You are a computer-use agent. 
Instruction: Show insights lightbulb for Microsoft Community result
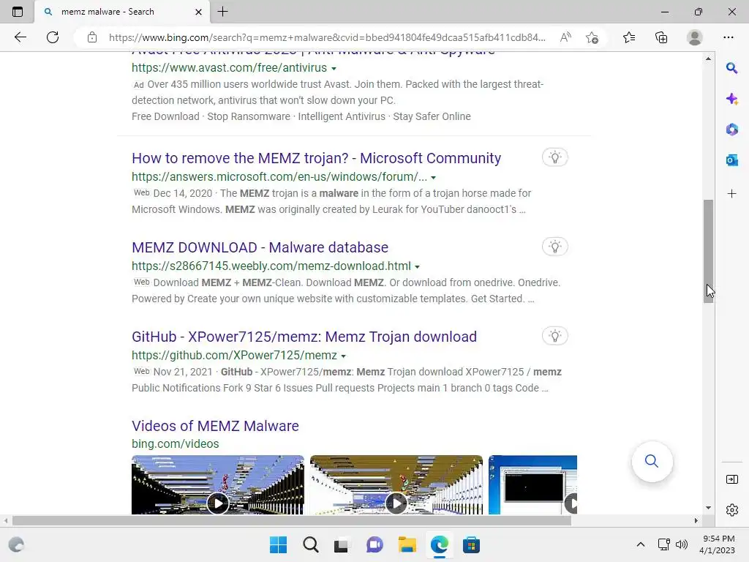click(x=554, y=157)
